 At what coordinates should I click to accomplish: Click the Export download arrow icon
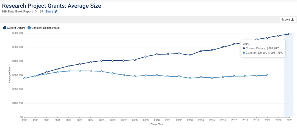(293, 19)
